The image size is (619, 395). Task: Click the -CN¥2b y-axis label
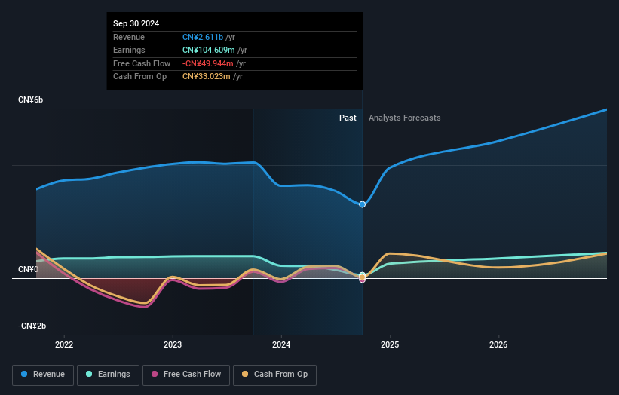tap(32, 326)
